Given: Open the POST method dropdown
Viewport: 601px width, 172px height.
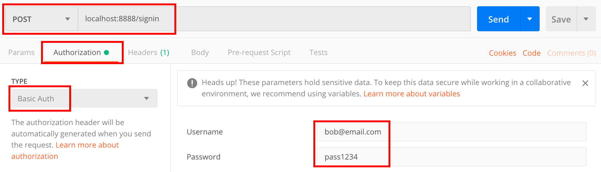Looking at the screenshot, I should point(41,19).
